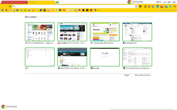Open the battery status indicator

coord(169,2)
